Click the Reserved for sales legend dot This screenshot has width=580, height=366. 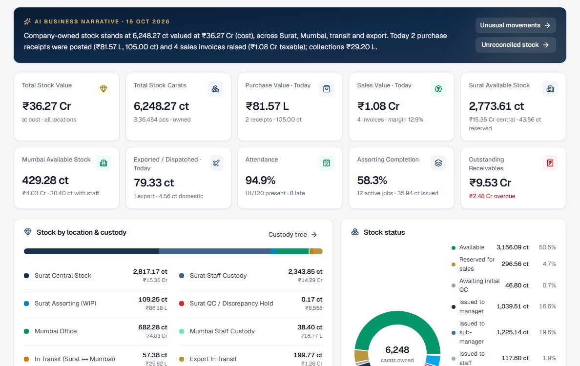point(454,264)
